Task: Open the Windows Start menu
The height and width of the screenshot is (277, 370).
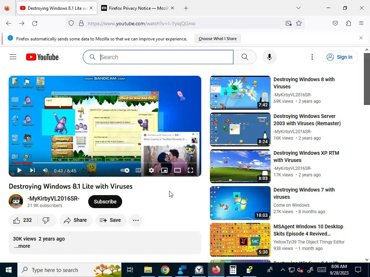Action: [x=9, y=270]
